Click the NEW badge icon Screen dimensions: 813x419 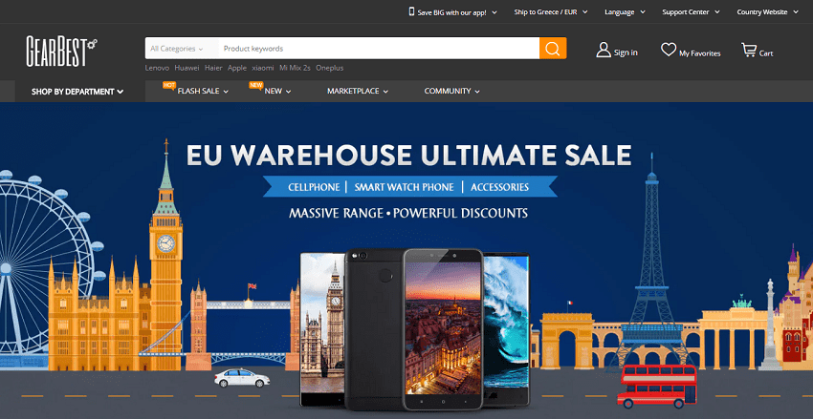(255, 85)
